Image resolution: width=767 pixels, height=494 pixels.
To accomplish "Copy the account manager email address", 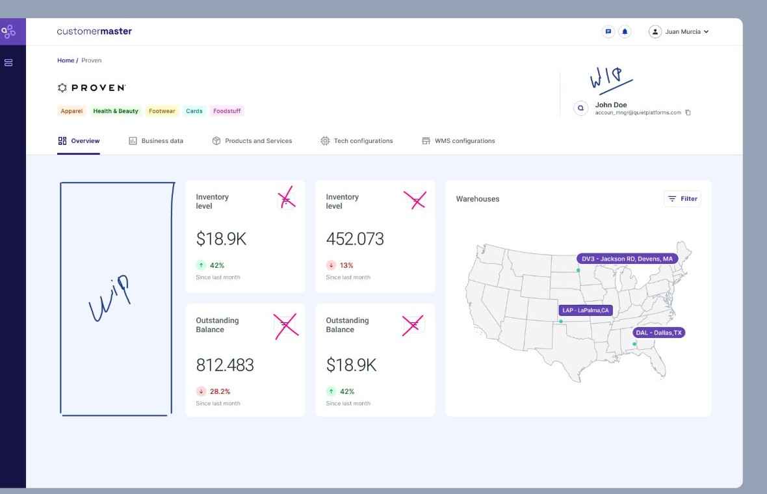I will pos(688,112).
